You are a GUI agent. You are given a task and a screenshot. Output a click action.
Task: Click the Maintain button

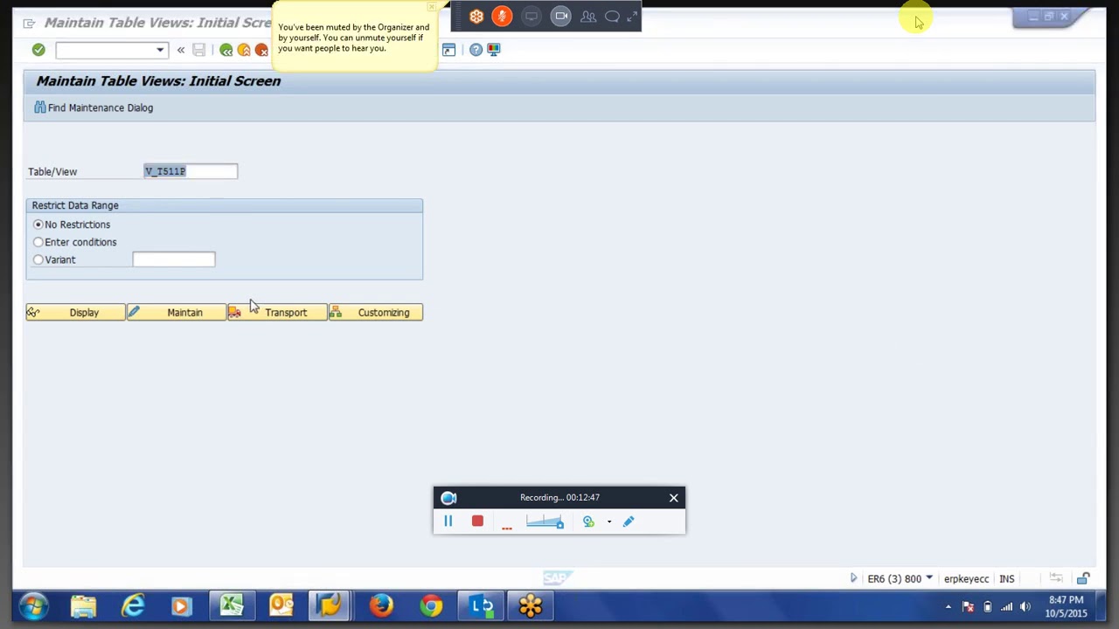tap(176, 313)
